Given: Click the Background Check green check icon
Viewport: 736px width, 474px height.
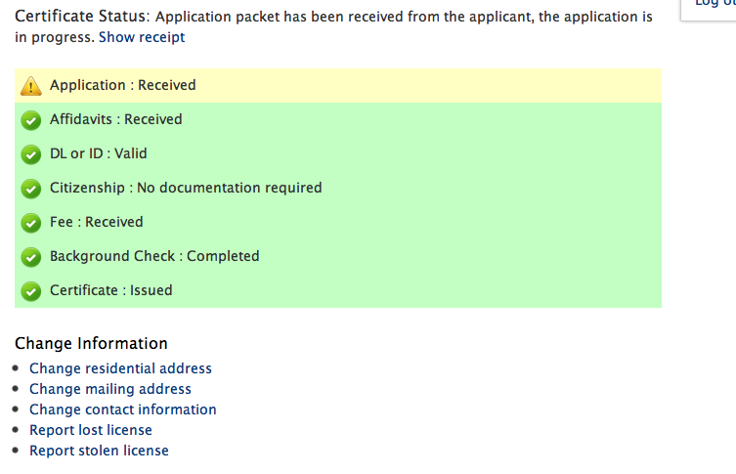Looking at the screenshot, I should 31,257.
